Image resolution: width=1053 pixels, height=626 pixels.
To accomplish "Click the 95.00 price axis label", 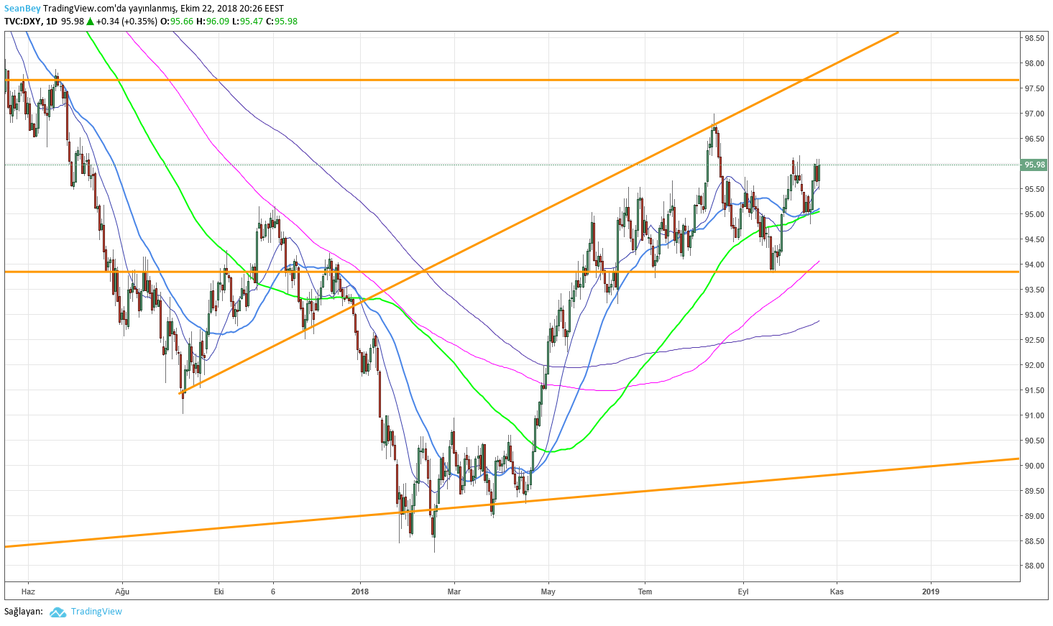I will click(1034, 214).
